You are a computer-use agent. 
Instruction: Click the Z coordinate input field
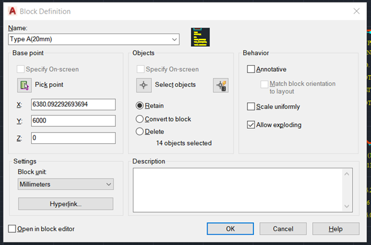point(73,138)
